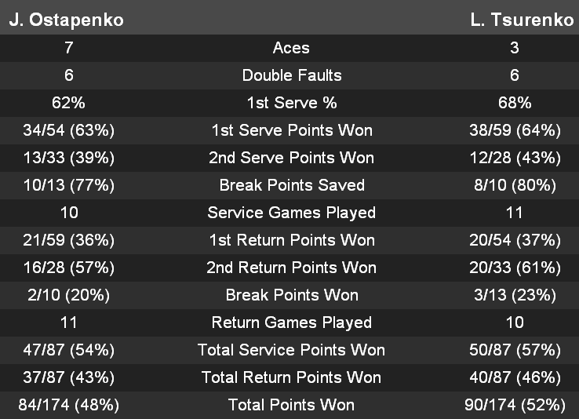Click Tsurenko's 90/174 (52%) total points value
Screen dimensions: 579x419
tap(515, 405)
